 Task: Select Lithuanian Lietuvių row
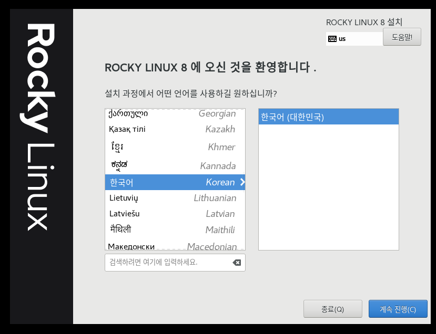[x=175, y=198]
